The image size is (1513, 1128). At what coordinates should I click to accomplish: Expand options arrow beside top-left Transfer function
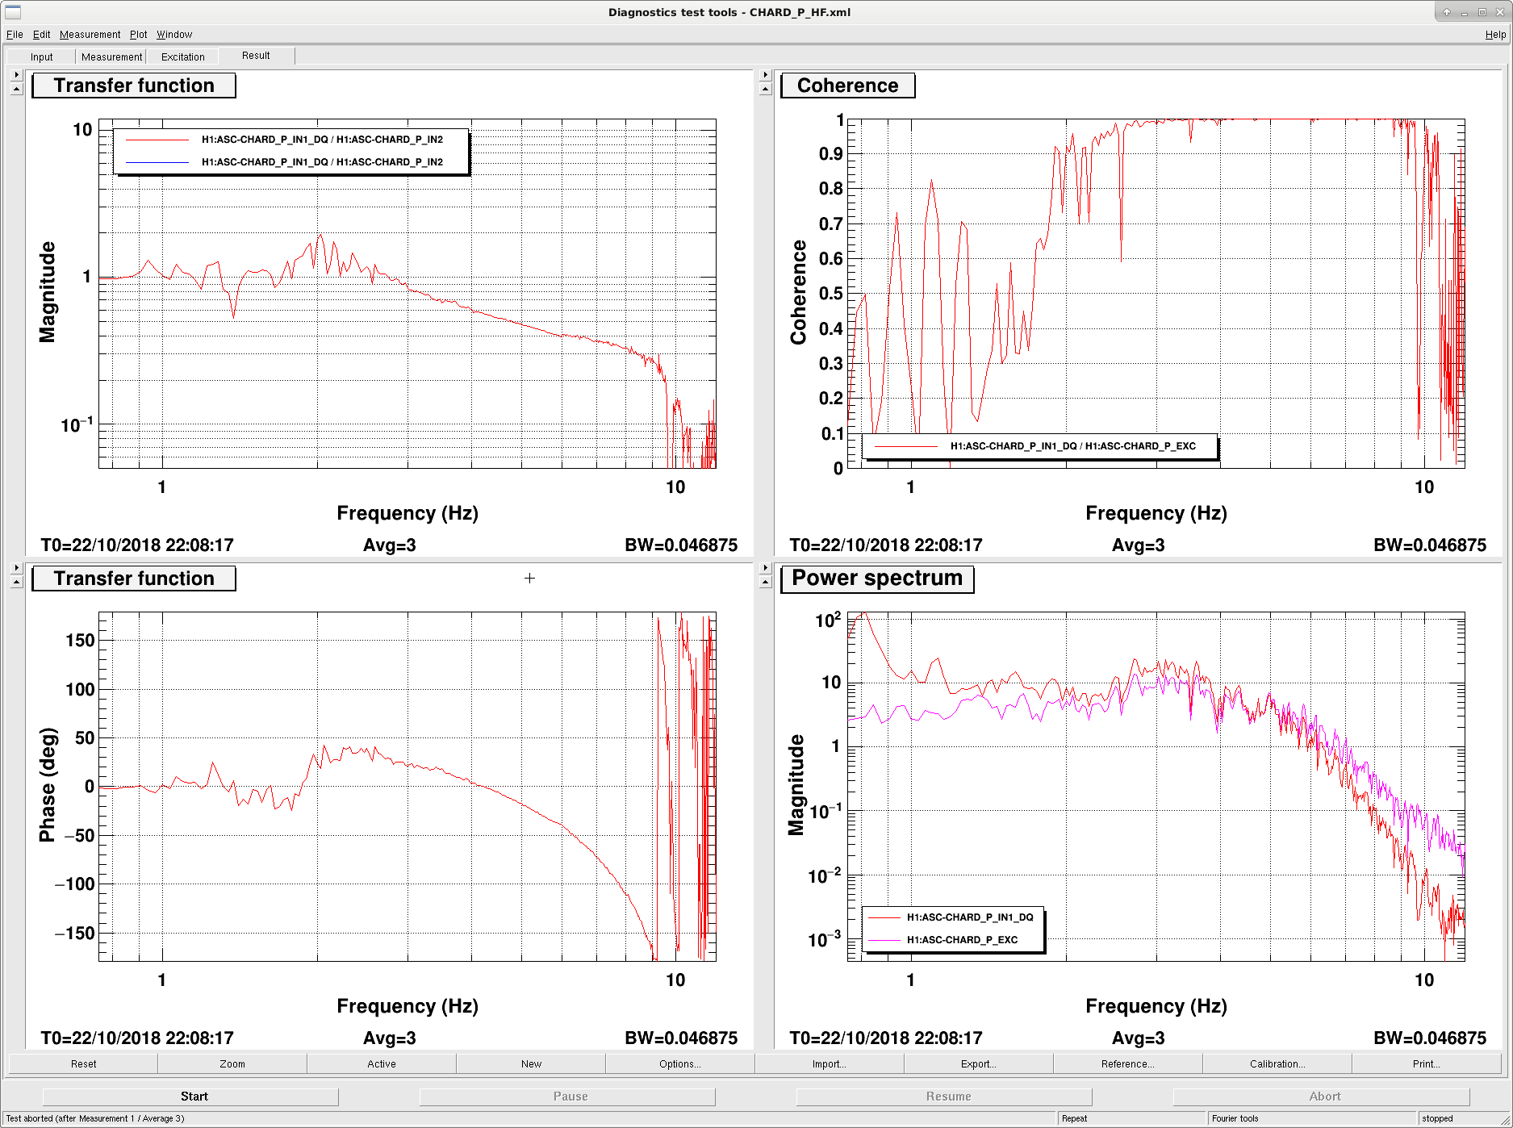coord(16,75)
